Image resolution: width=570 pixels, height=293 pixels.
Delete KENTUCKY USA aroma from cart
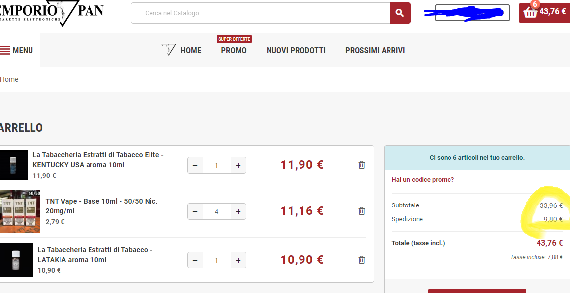click(x=361, y=165)
